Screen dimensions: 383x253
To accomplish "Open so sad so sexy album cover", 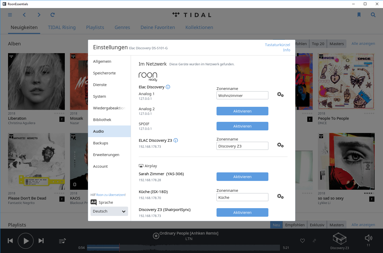I will point(346,161).
